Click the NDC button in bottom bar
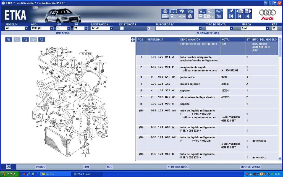283x177 pixels. 109,167
